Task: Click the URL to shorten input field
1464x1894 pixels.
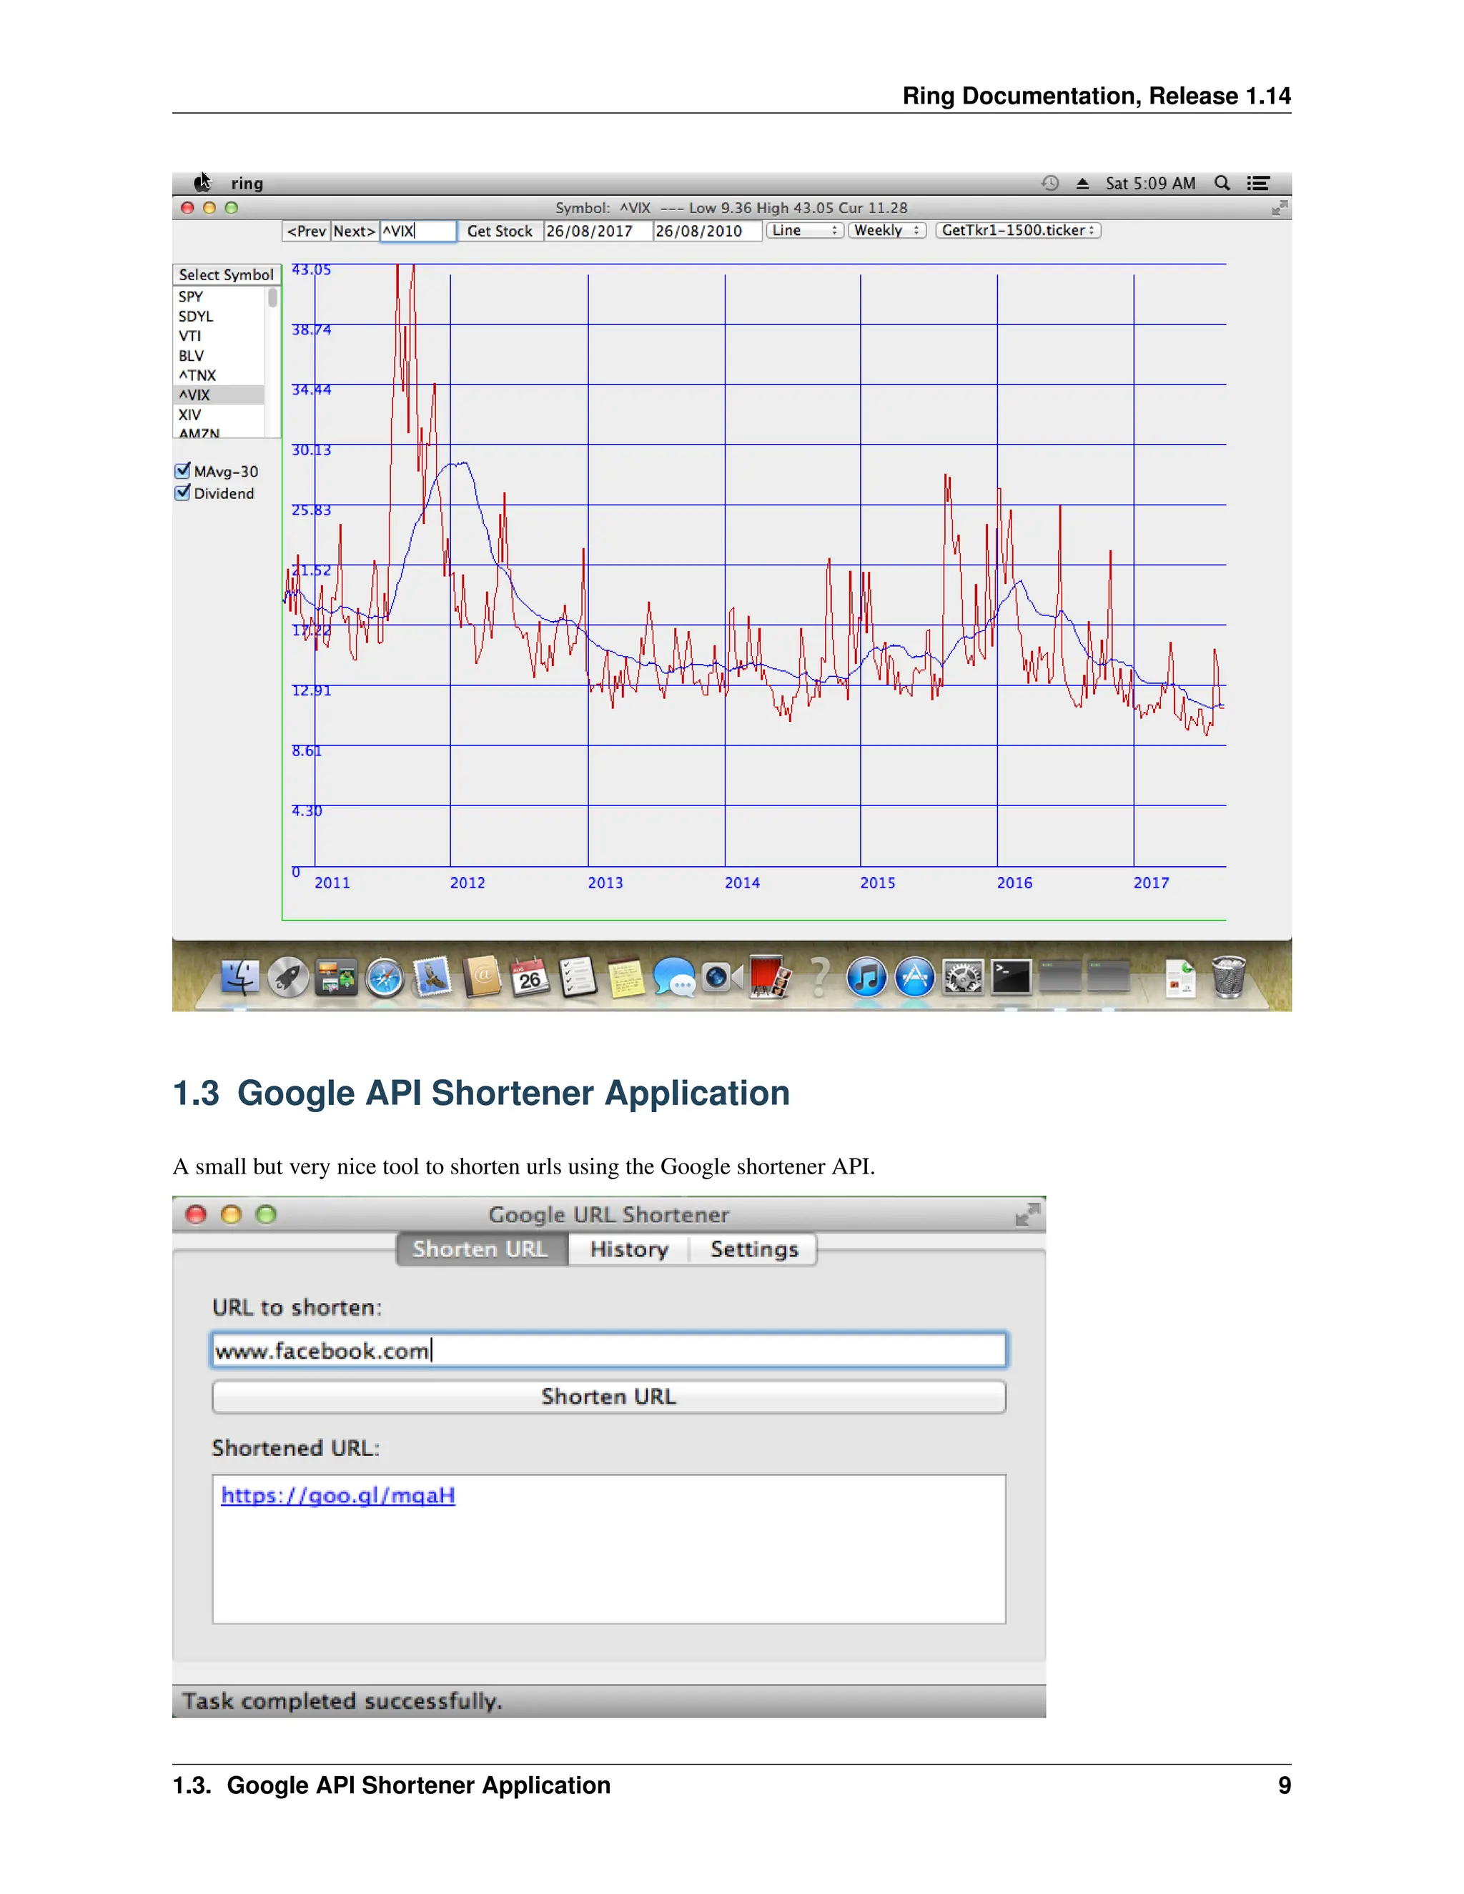Action: point(609,1350)
